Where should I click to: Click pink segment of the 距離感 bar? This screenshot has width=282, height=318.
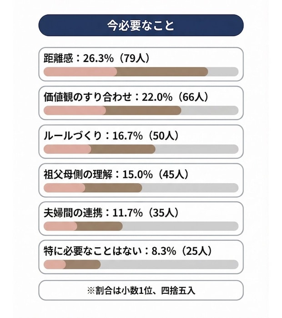tap(80, 72)
